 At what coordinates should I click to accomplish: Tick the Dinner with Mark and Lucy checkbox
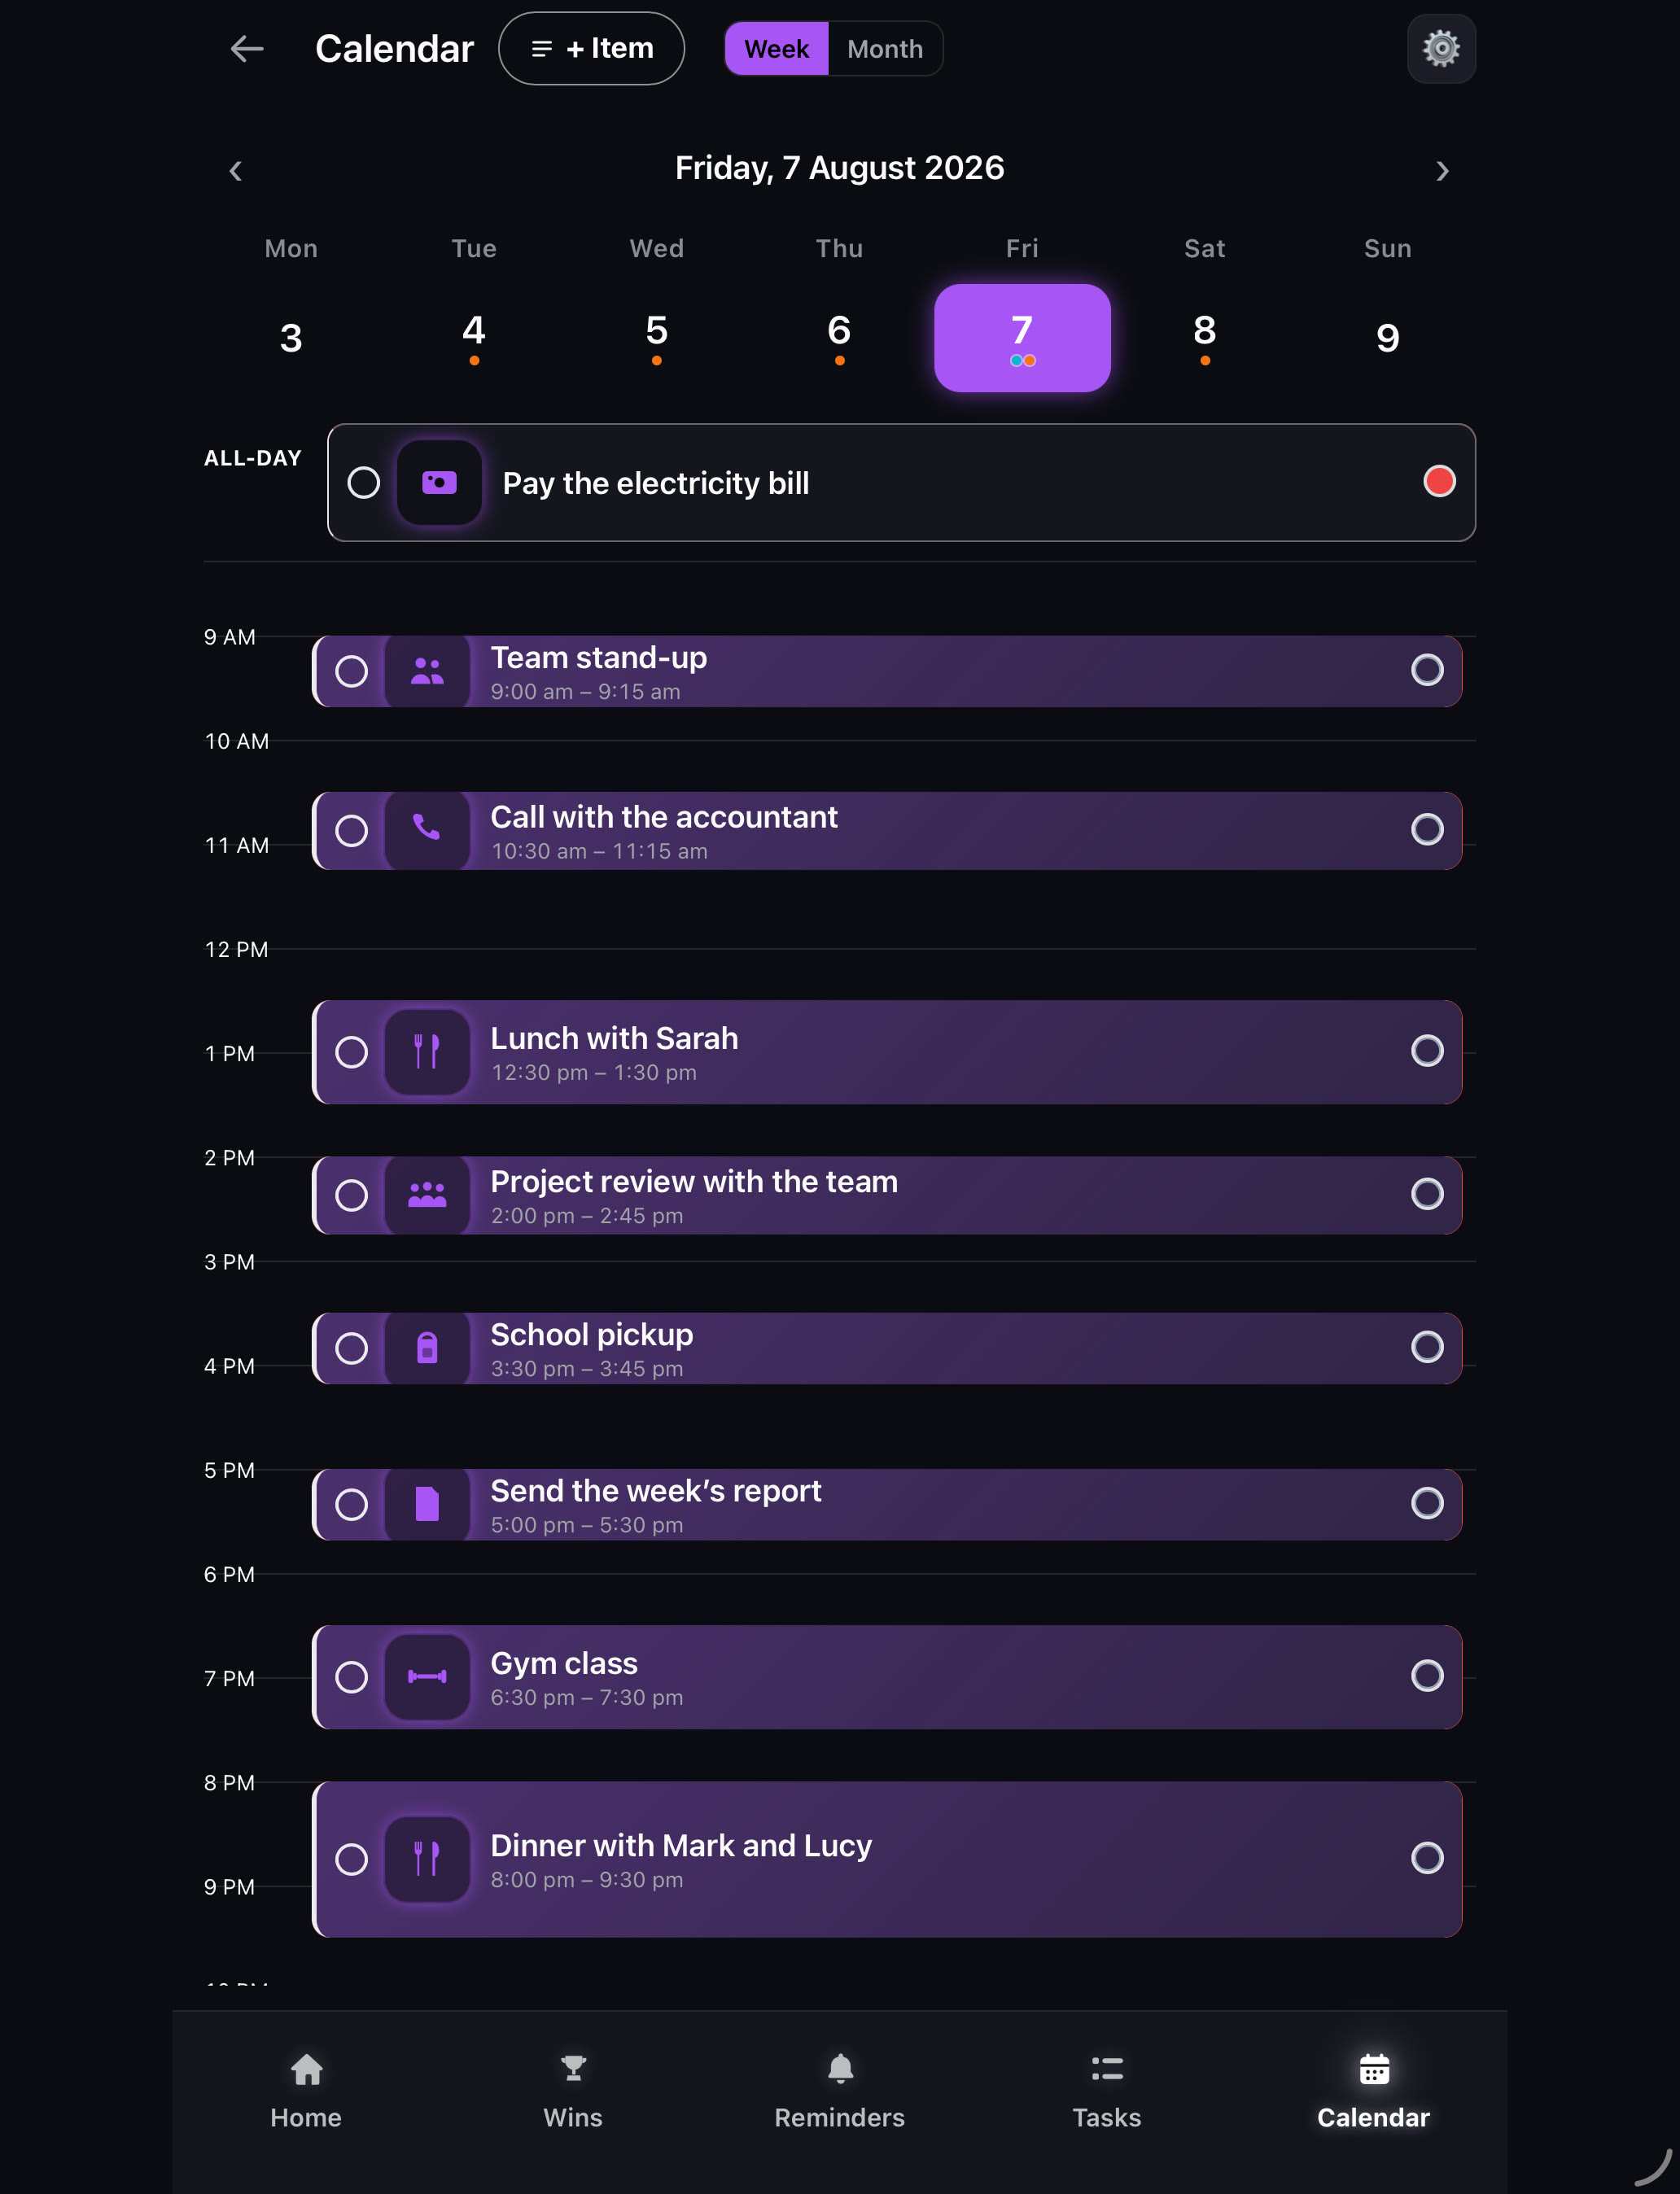point(351,1860)
